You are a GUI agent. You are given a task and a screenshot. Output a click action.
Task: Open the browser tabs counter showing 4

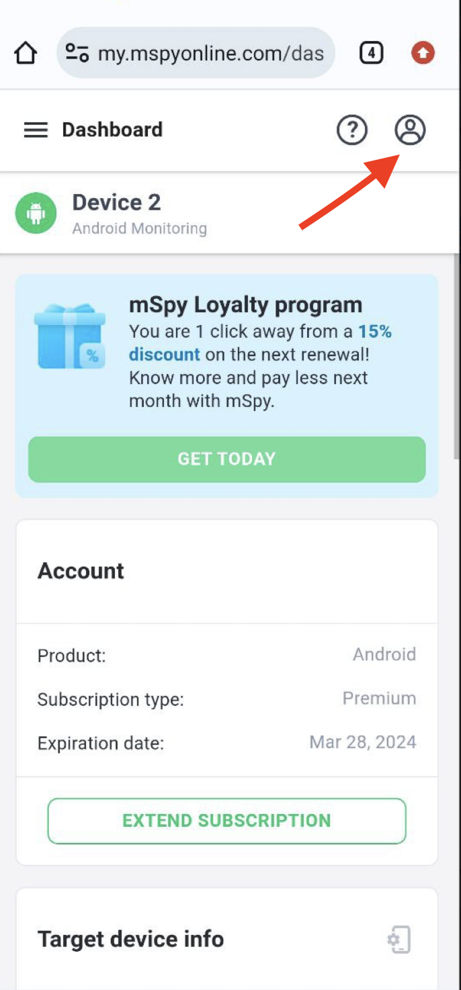[x=372, y=52]
